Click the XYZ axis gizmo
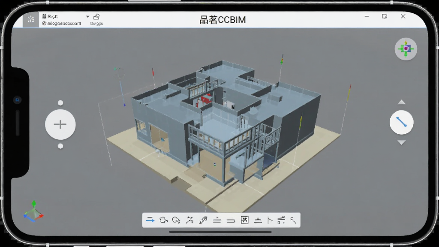The height and width of the screenshot is (247, 439). [33, 212]
